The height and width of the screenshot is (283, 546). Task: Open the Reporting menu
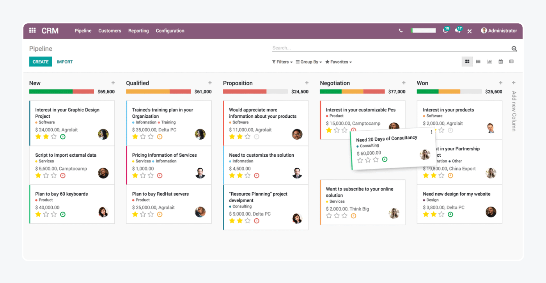tap(138, 31)
